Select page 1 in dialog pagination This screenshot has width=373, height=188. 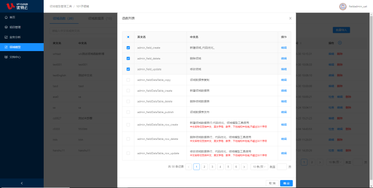[196, 167]
